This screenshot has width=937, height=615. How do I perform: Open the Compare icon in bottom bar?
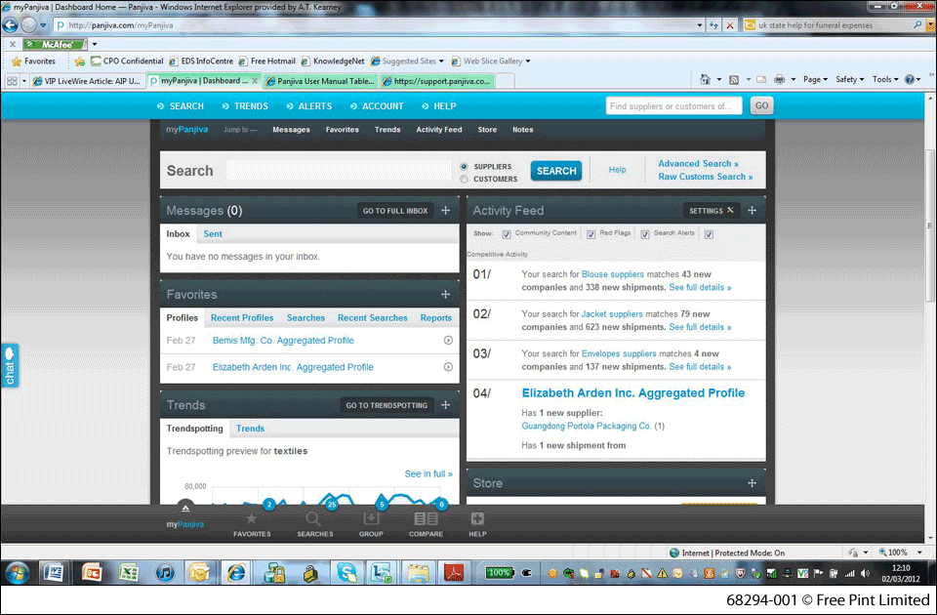426,519
